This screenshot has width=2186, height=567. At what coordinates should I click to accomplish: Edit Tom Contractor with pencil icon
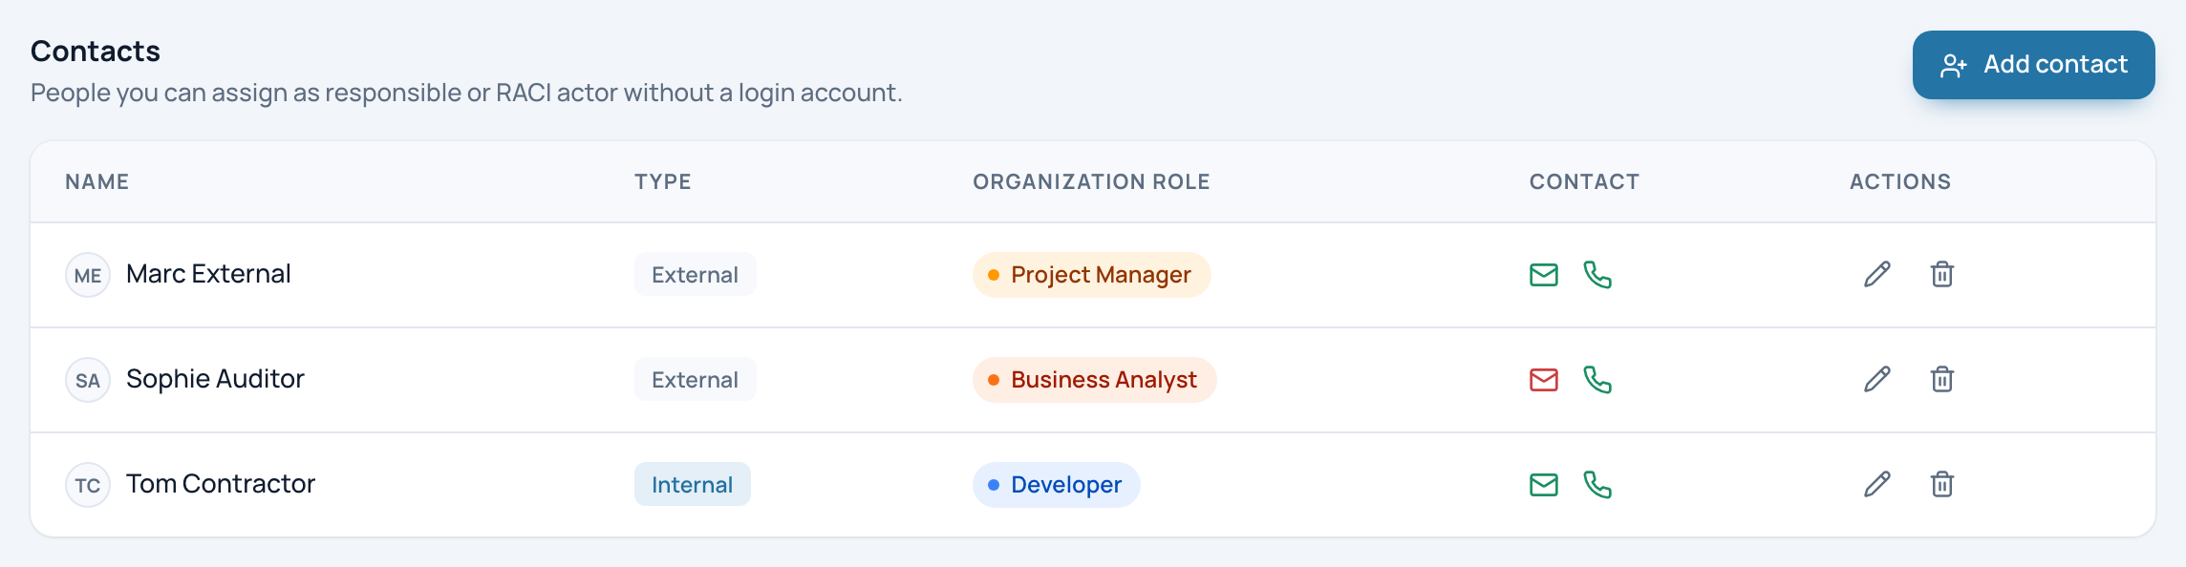(x=1877, y=485)
